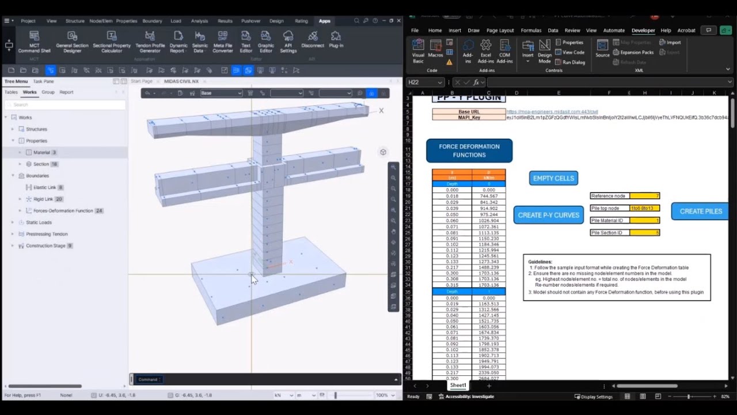
Task: Click the Excel vertical scrollbar
Action: (x=732, y=112)
